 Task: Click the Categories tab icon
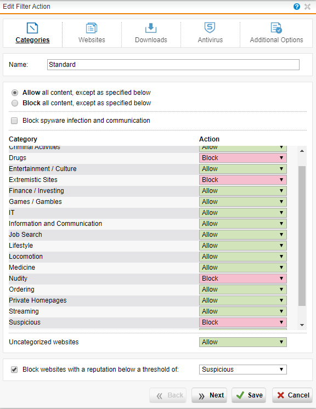click(x=32, y=28)
